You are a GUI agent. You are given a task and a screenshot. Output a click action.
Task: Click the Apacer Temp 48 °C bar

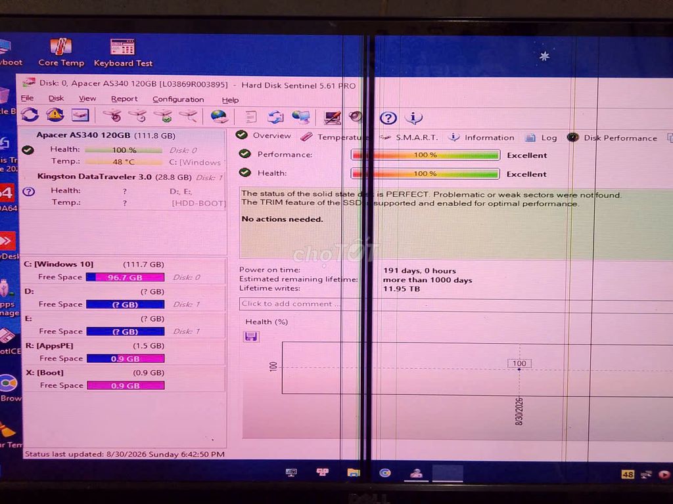(124, 162)
